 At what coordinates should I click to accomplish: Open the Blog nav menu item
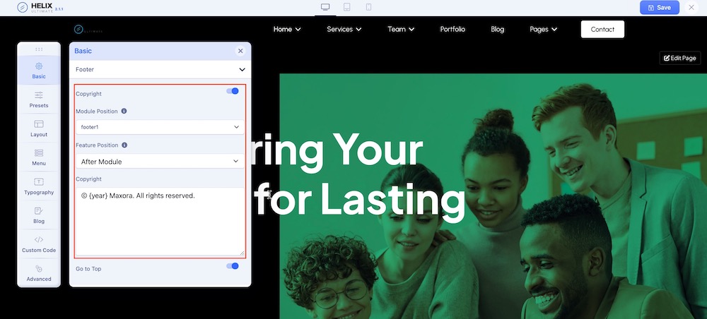click(497, 29)
